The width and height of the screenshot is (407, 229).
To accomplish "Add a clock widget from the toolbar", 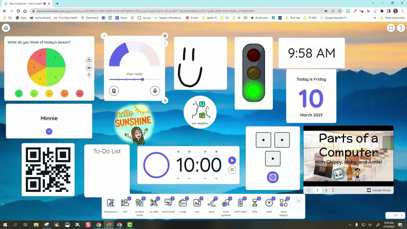I will click(269, 205).
